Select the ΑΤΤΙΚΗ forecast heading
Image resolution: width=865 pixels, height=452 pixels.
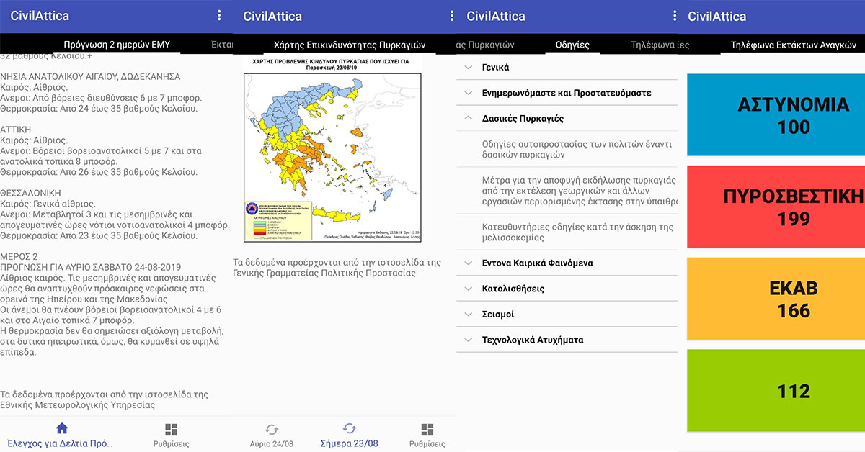coord(16,130)
